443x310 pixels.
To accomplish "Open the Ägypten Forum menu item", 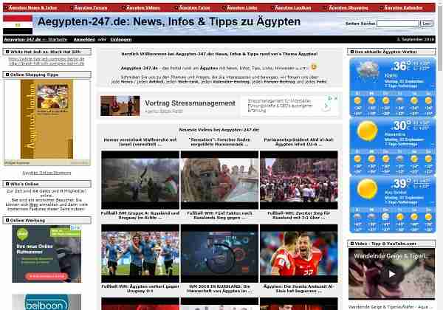I will click(91, 7).
